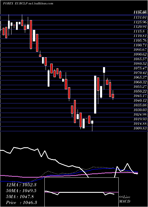Select the 1024.98 price axis label
Screen dimensions: 148x207
(140, 115)
